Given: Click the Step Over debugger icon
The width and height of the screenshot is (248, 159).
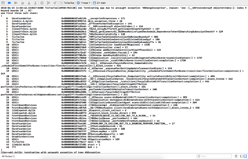Looking at the screenshot, I should click(x=22, y=3).
